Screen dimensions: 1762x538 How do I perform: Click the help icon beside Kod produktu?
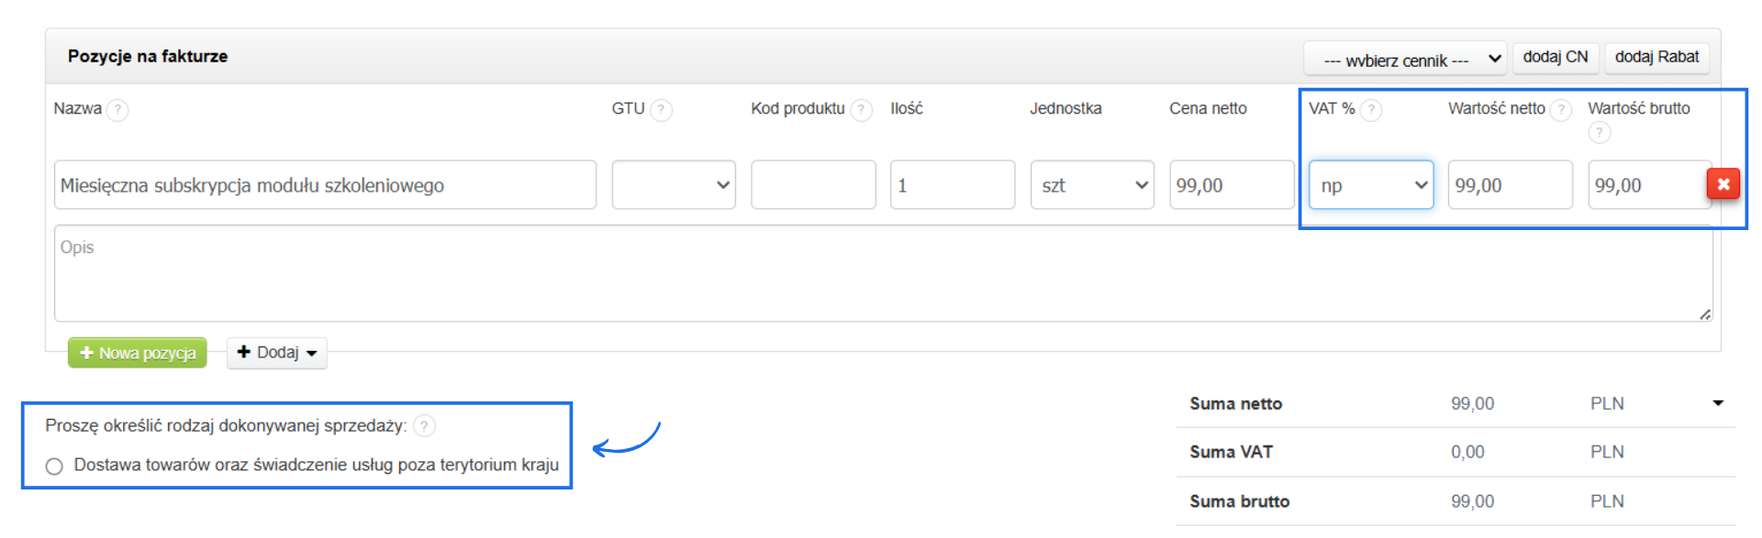[x=861, y=110]
